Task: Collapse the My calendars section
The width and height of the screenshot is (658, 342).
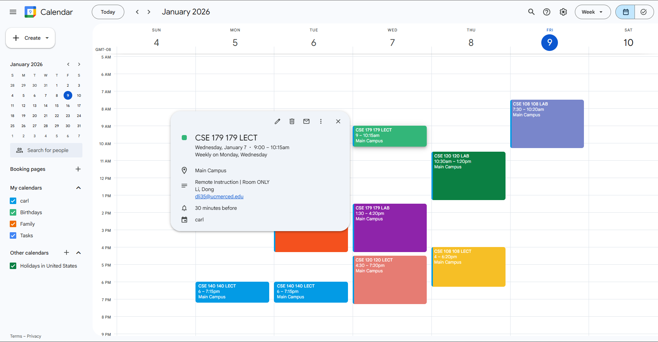Action: coord(78,187)
